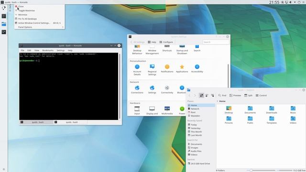306x172 pixels.
Task: Open Control menu in Dolphin toolbar
Action: pyautogui.click(x=261, y=96)
